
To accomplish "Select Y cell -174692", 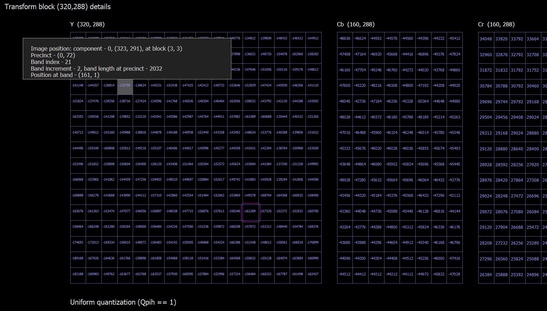I will pos(78,242).
